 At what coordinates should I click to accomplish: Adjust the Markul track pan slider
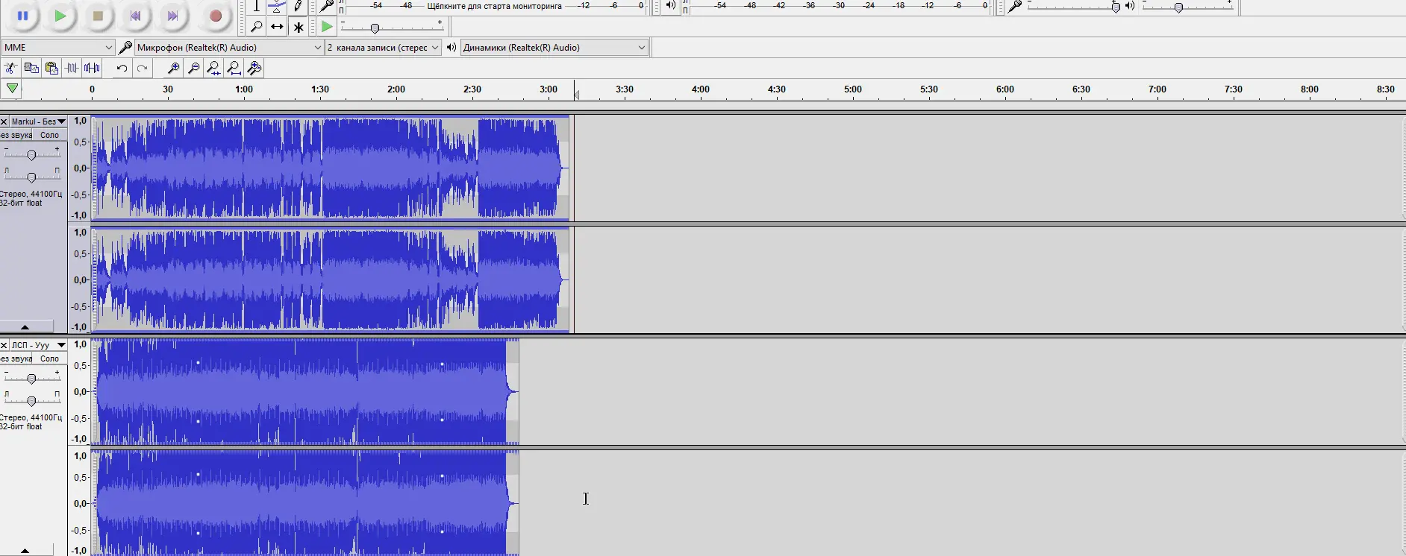31,177
